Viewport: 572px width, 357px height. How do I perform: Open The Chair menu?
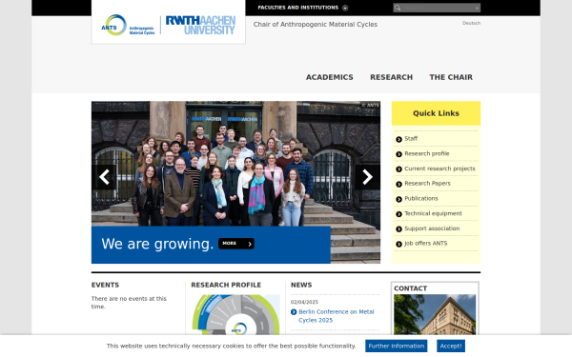point(451,77)
